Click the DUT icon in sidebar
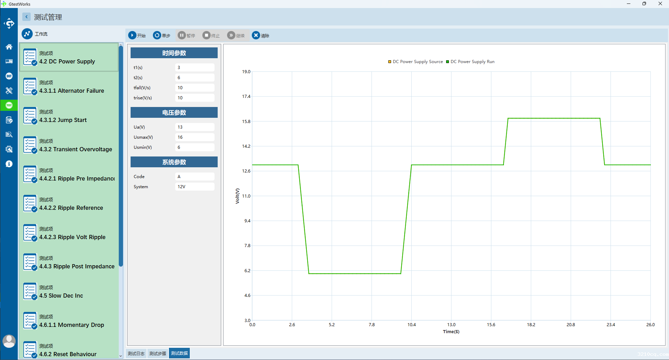 click(x=9, y=76)
